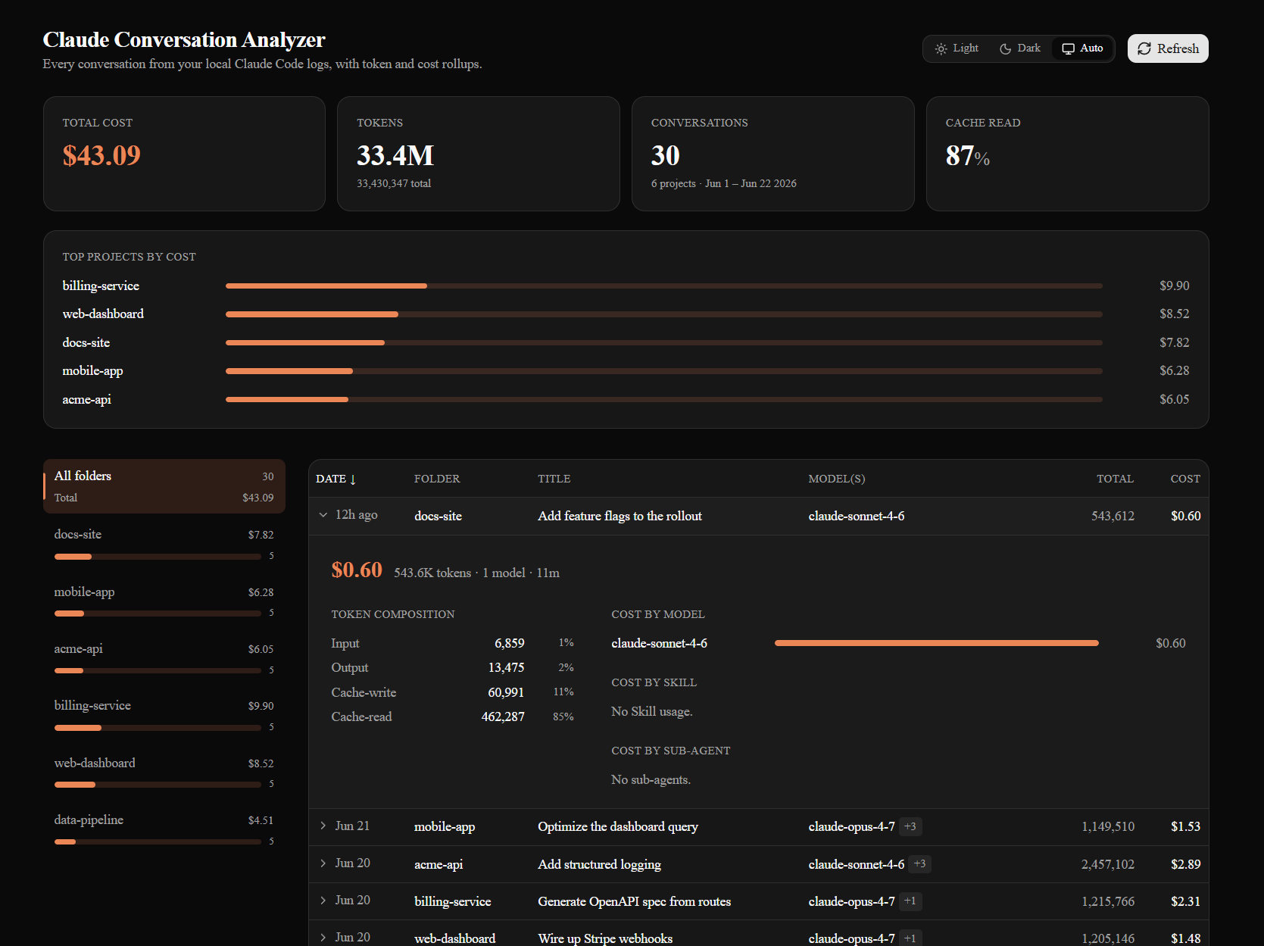The image size is (1264, 946).
Task: Click the refresh arrows icon
Action: [1144, 48]
